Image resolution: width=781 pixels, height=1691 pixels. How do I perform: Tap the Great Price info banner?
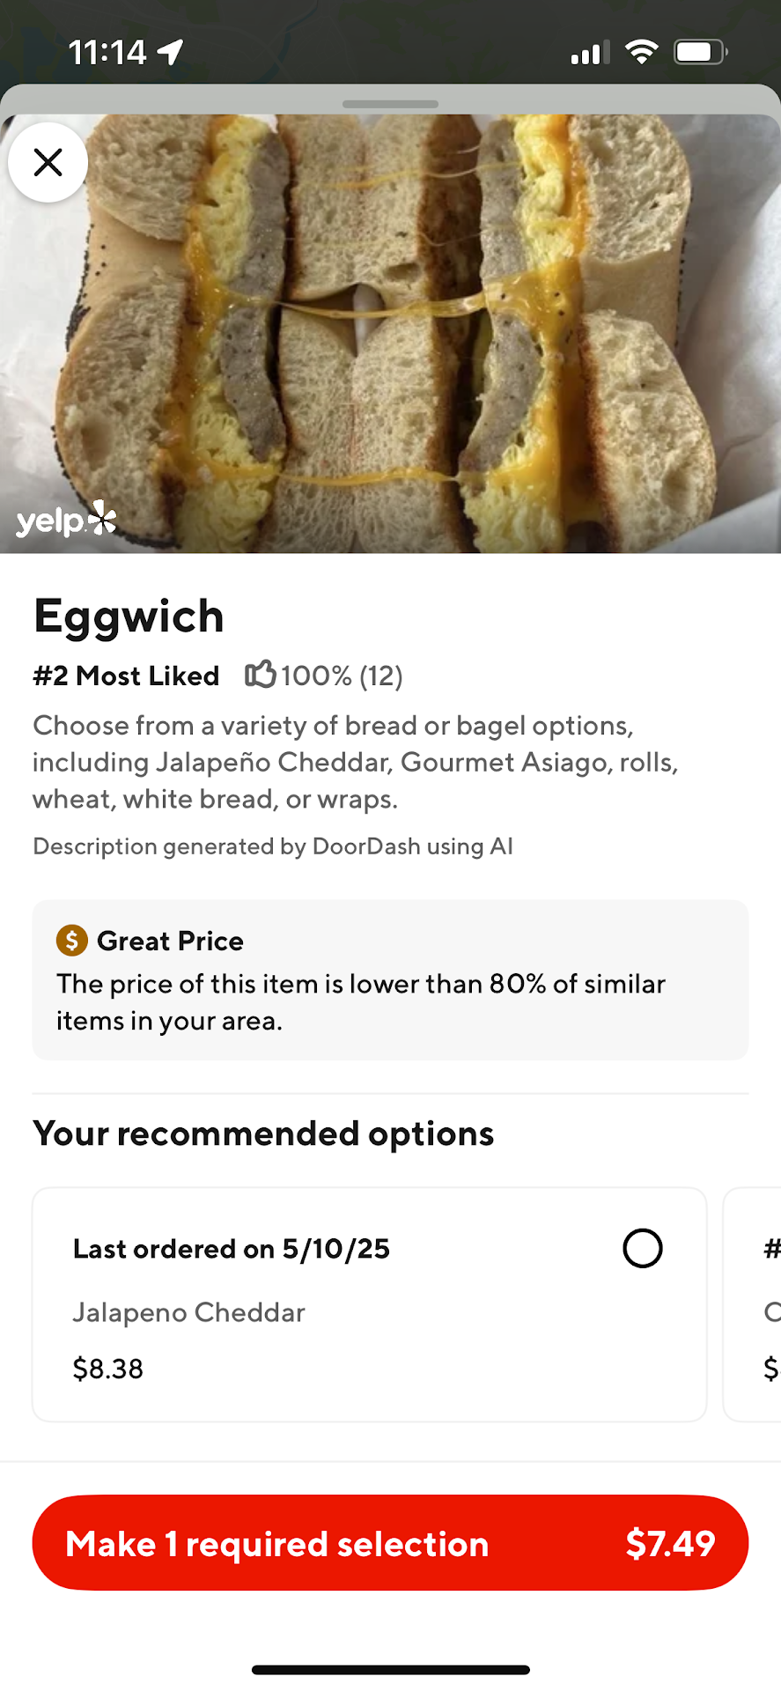390,979
